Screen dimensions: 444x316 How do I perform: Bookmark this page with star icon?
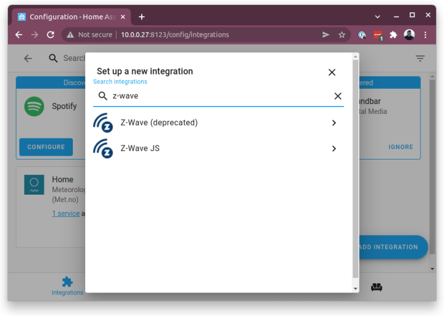point(342,34)
